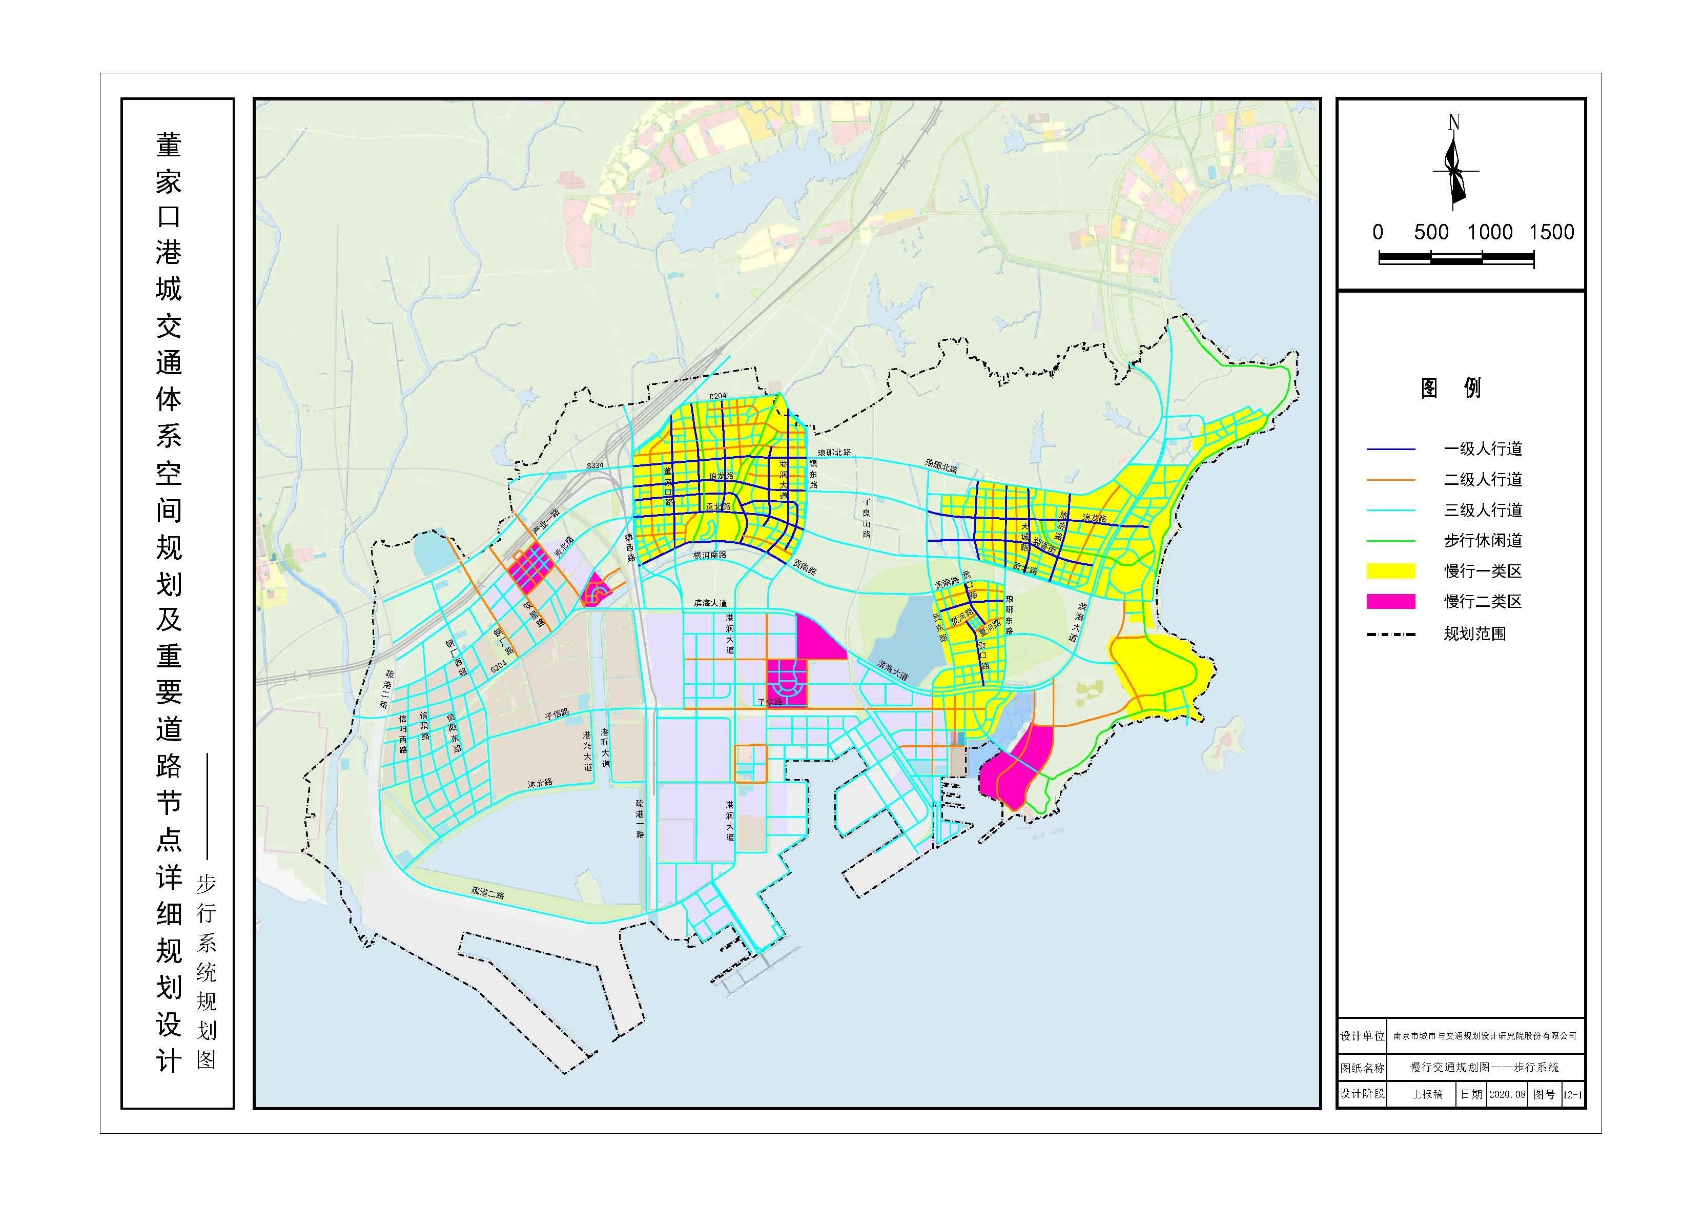1704x1205 pixels.
Task: Click the scale value 1500
Action: coord(1551,232)
